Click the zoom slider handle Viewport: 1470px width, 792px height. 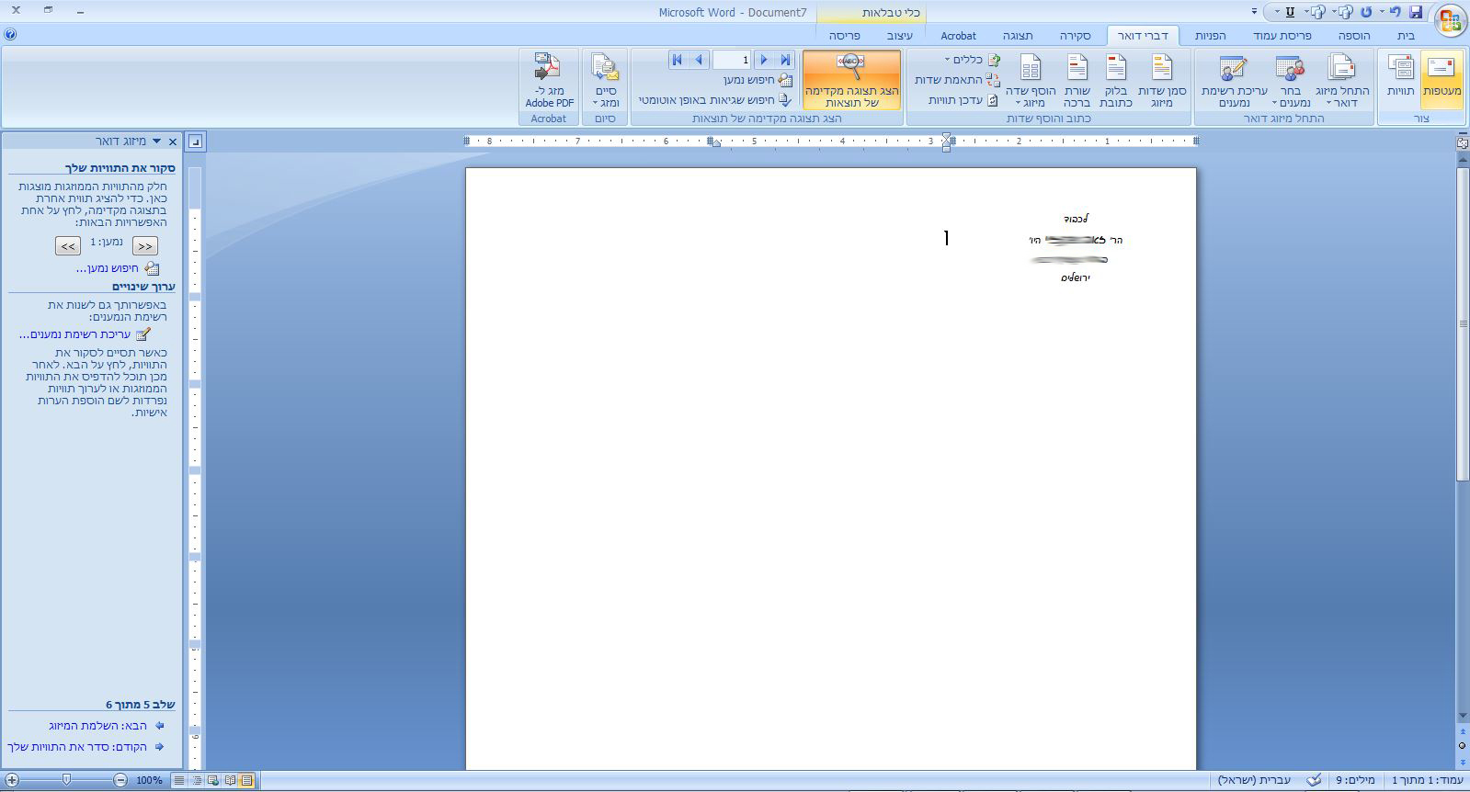[x=66, y=780]
